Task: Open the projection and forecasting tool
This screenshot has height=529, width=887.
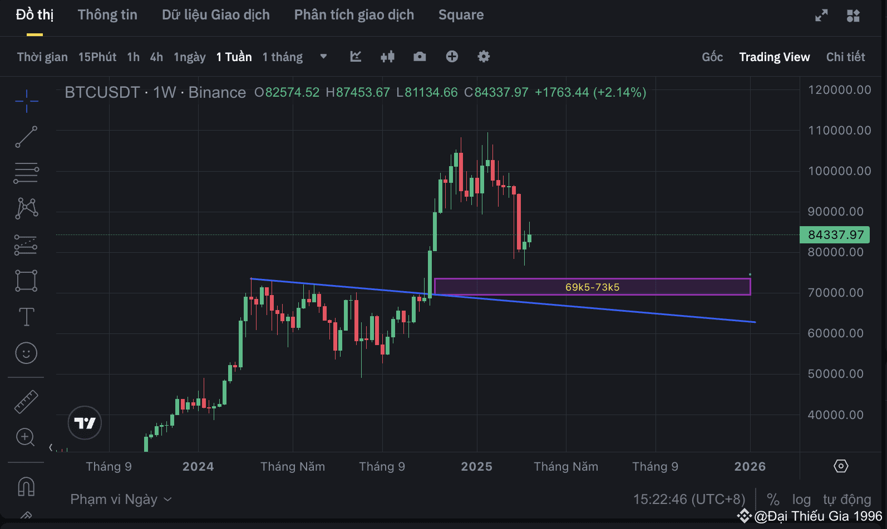Action: [x=26, y=244]
